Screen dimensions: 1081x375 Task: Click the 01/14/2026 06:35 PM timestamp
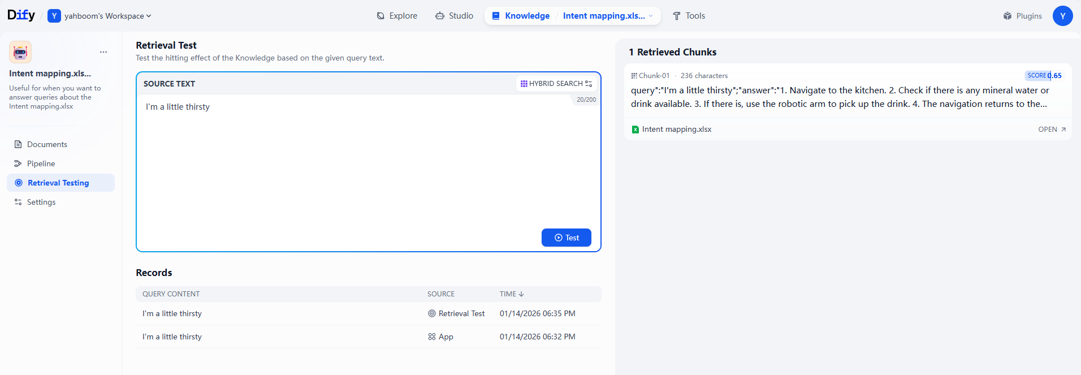coord(538,313)
